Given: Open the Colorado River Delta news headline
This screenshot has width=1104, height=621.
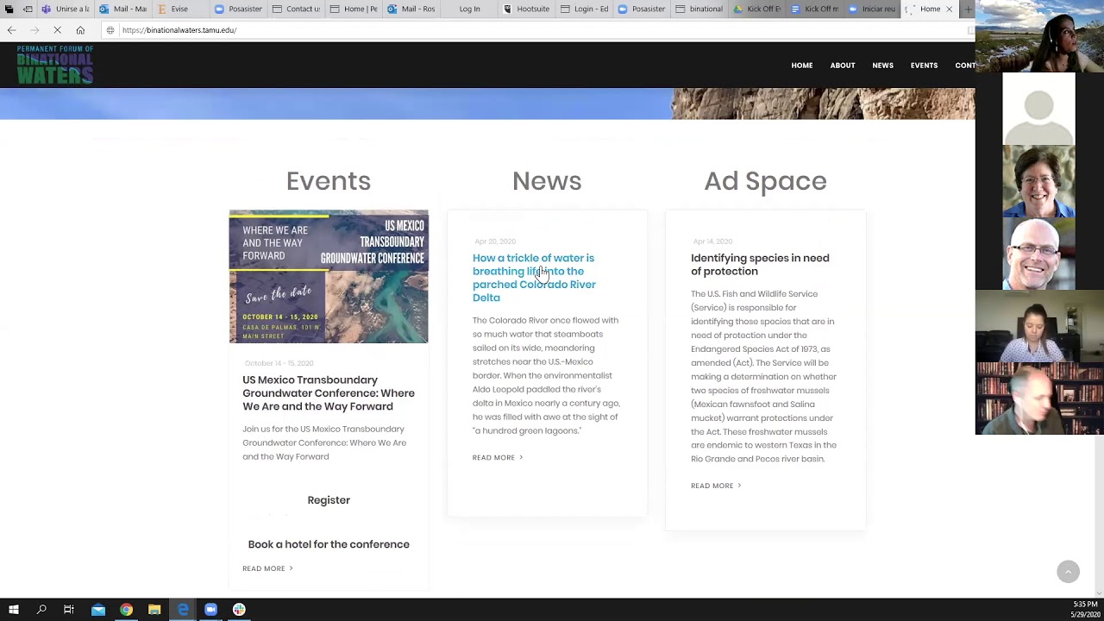Looking at the screenshot, I should (534, 278).
